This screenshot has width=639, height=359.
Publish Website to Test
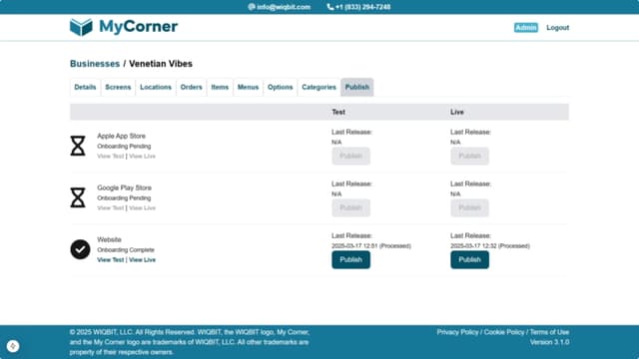[350, 259]
